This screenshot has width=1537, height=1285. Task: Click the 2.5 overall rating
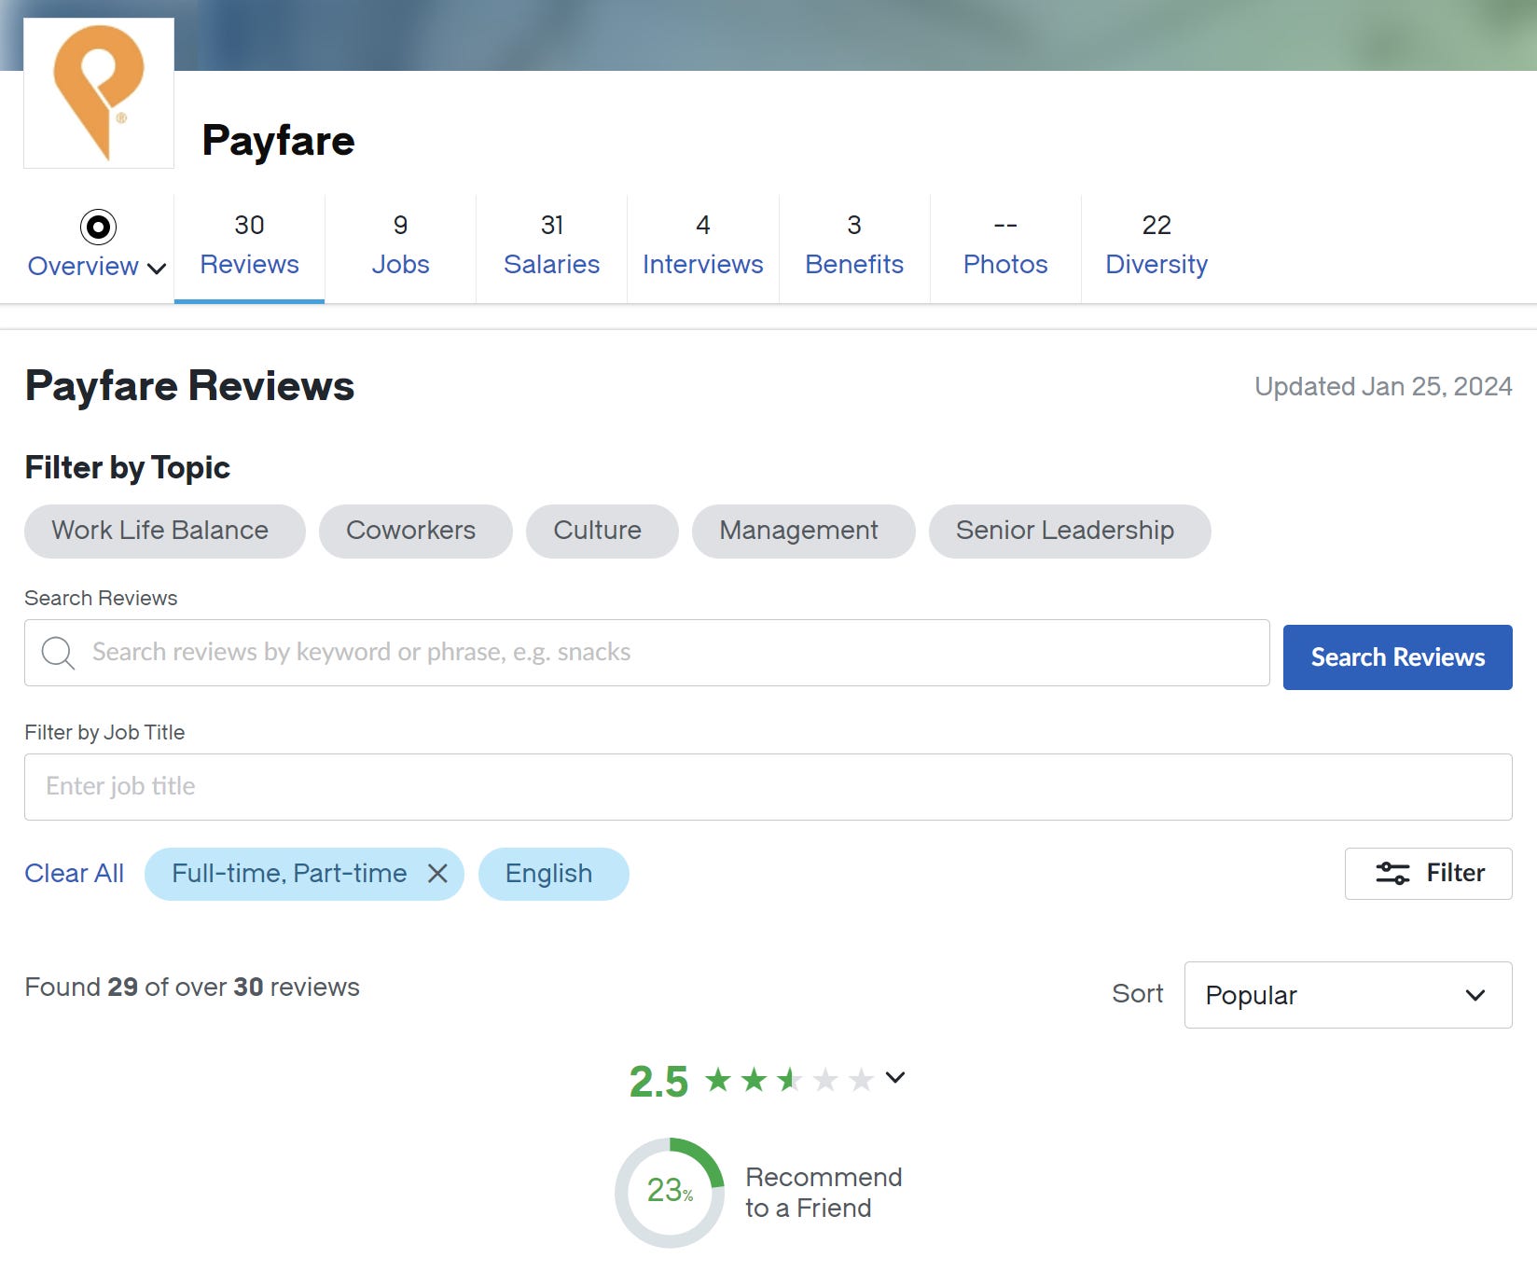(658, 1082)
